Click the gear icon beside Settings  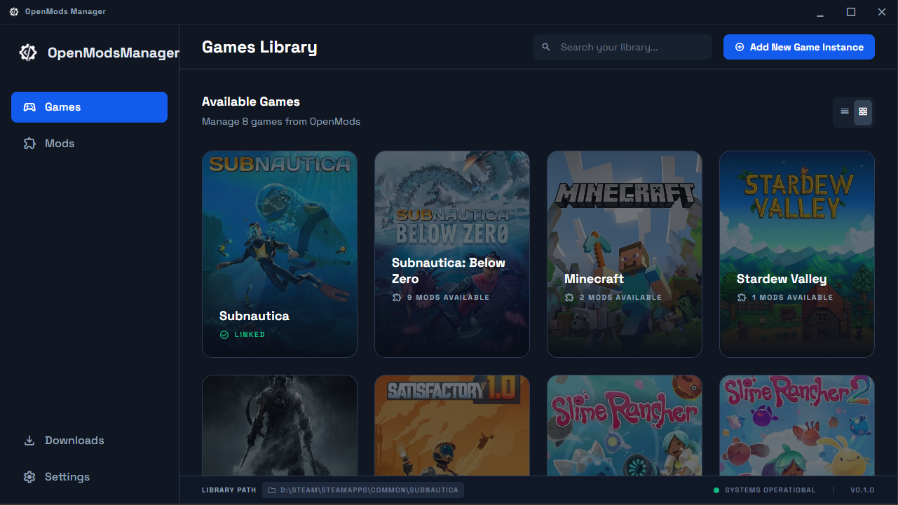pyautogui.click(x=29, y=477)
